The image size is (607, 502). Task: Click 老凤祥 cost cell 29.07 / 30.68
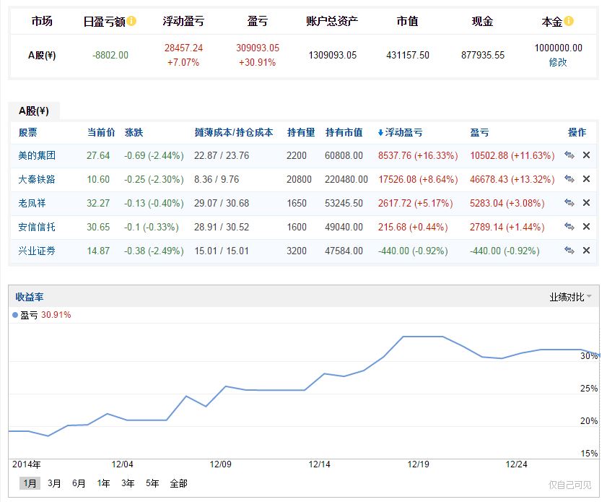click(x=222, y=203)
